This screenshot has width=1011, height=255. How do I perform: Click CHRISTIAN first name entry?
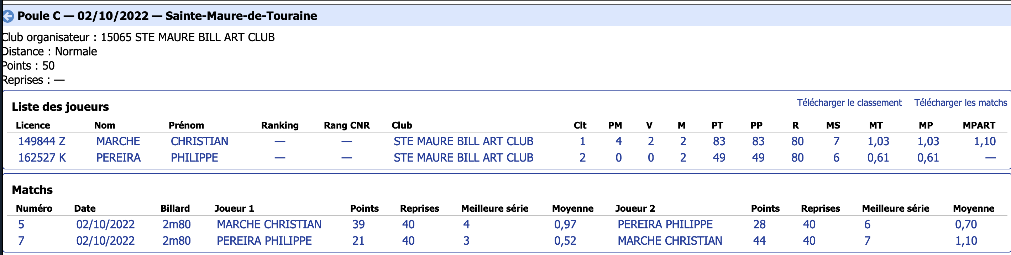tap(199, 141)
